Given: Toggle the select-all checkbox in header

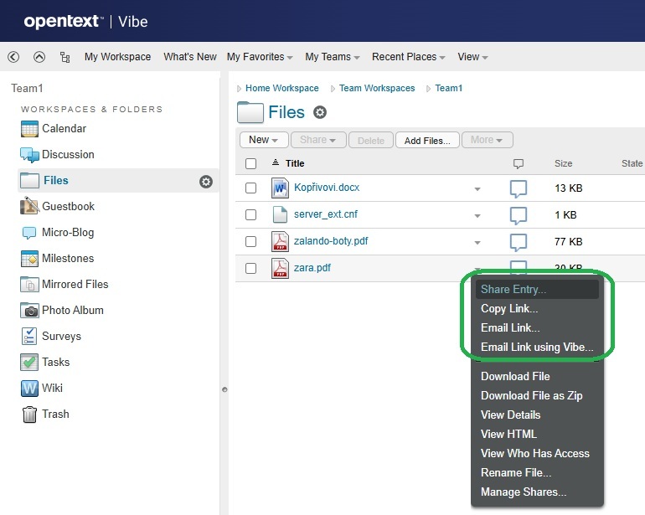Looking at the screenshot, I should click(x=250, y=163).
